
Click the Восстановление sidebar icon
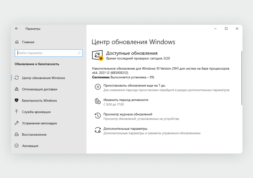pos(17,134)
